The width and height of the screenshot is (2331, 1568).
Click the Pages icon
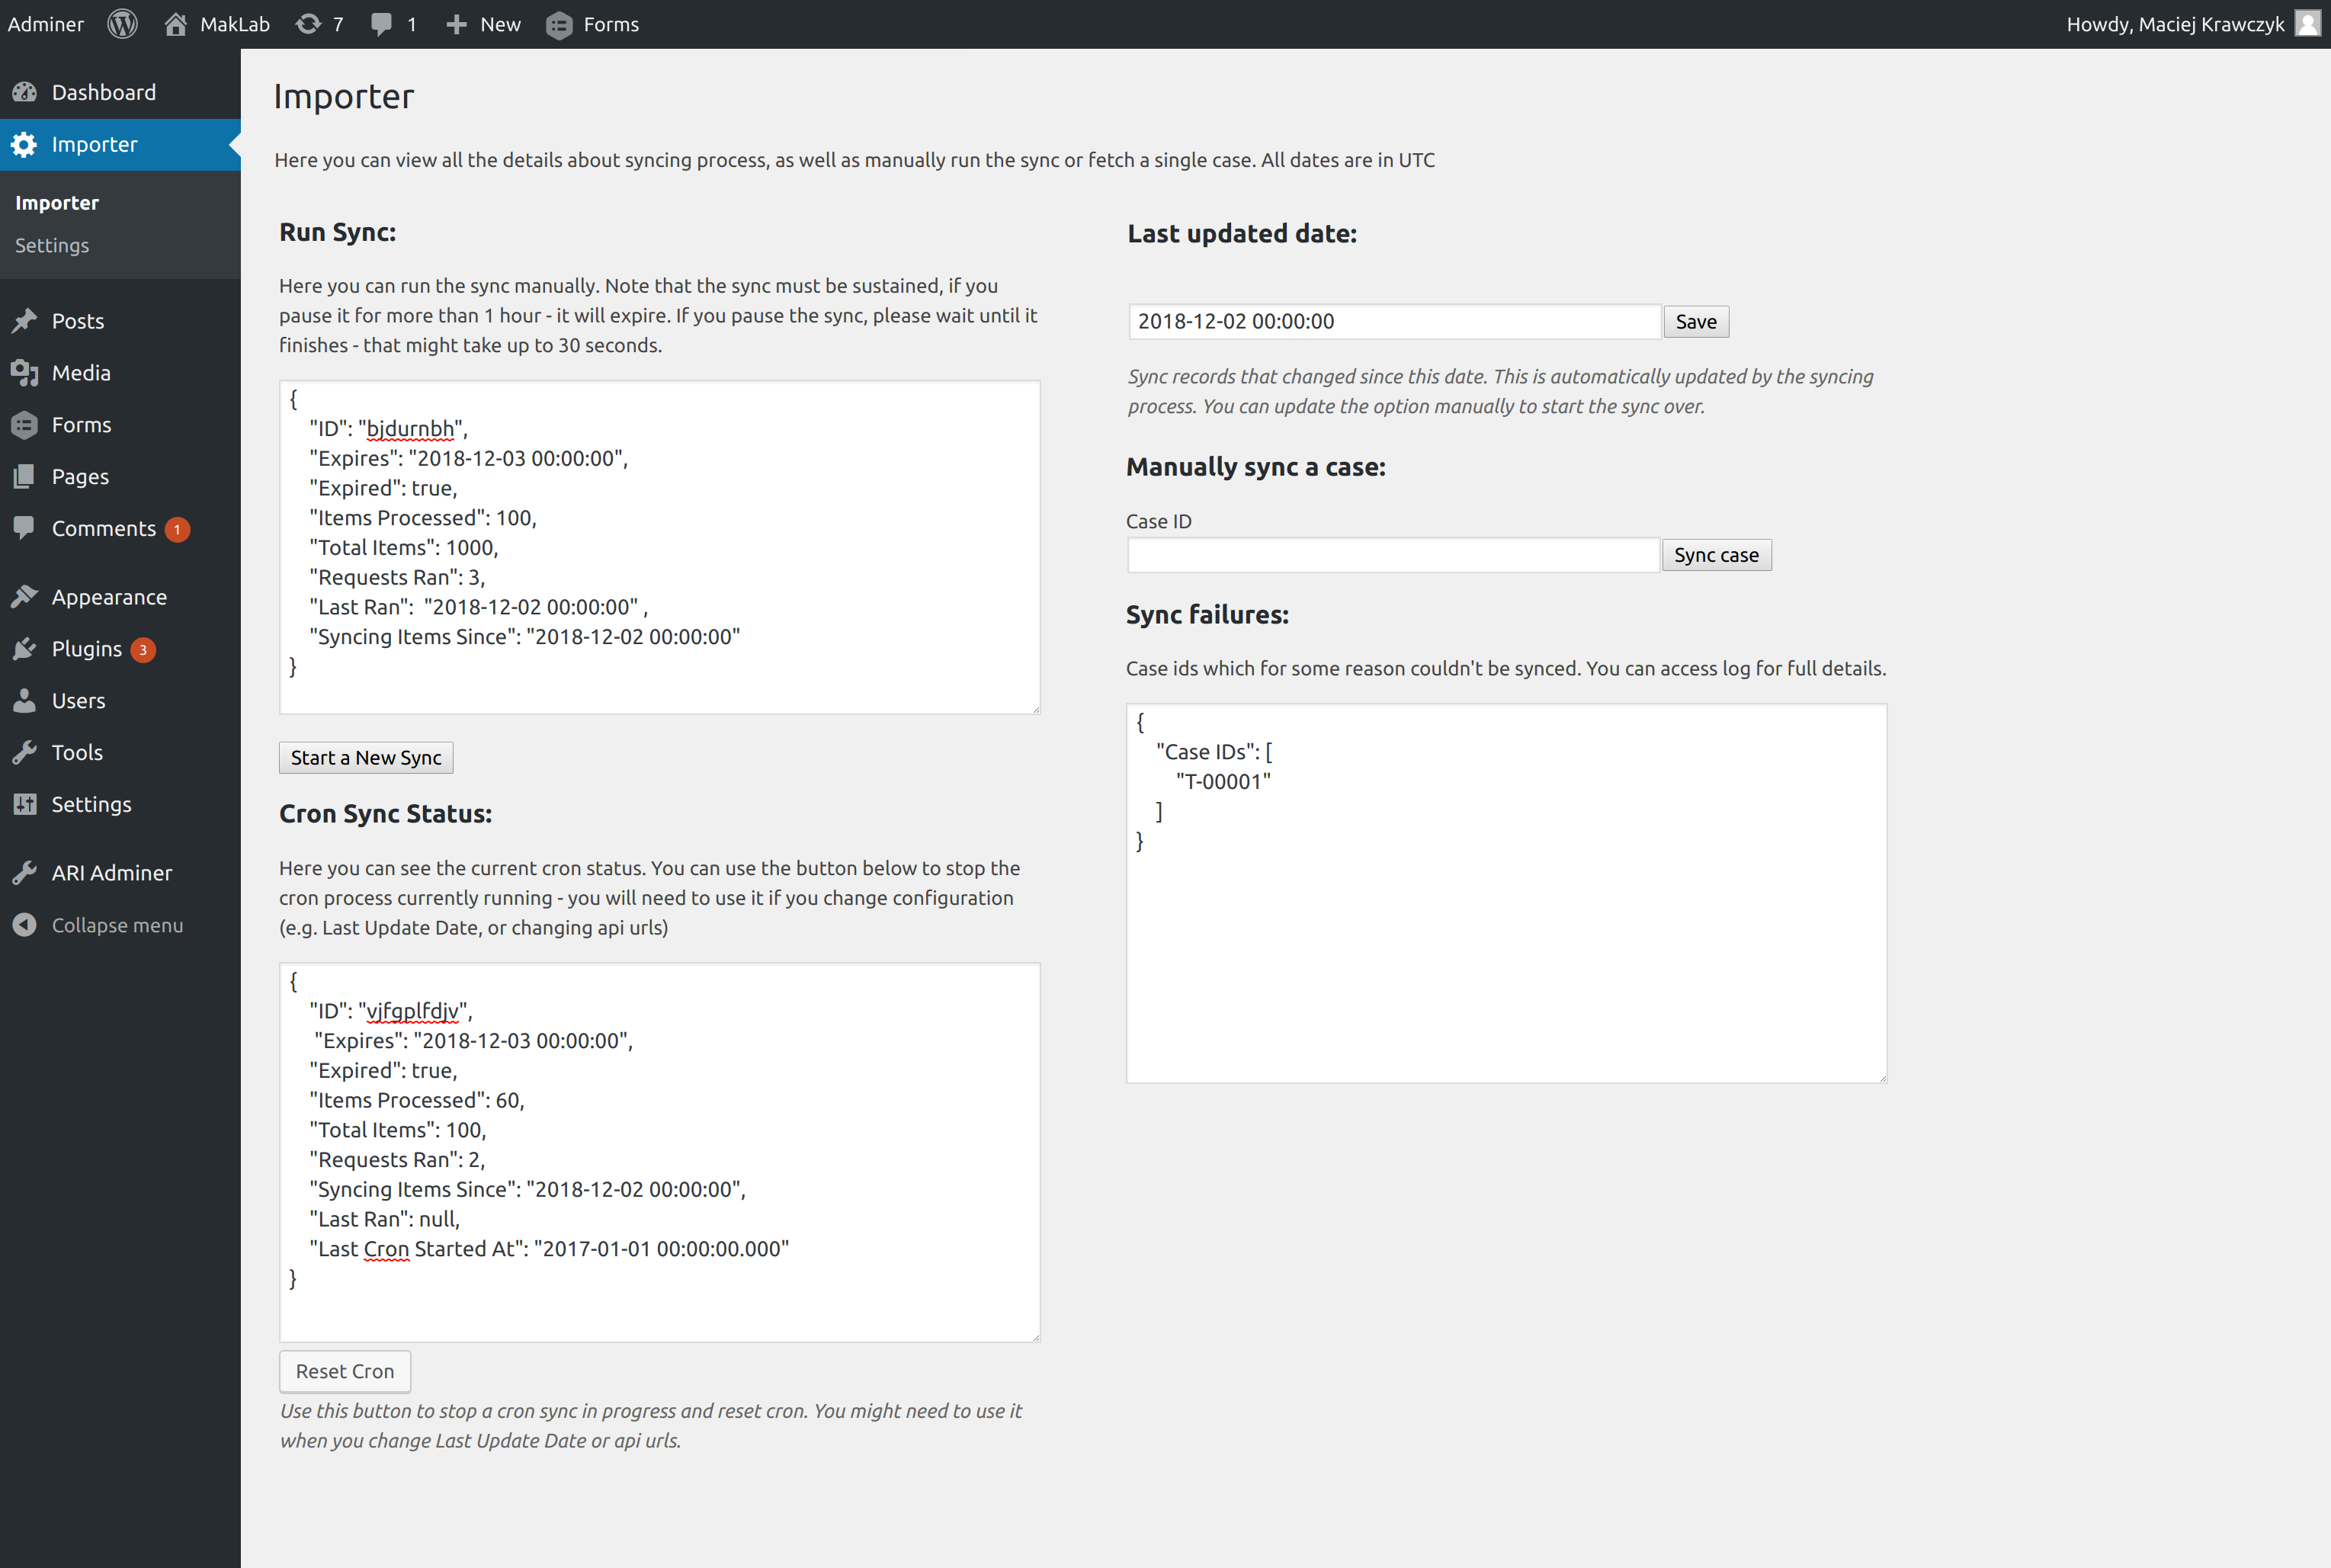25,476
